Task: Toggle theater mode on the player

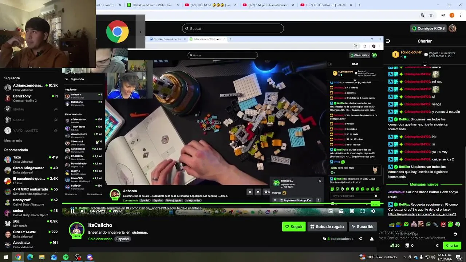Action: click(x=352, y=211)
